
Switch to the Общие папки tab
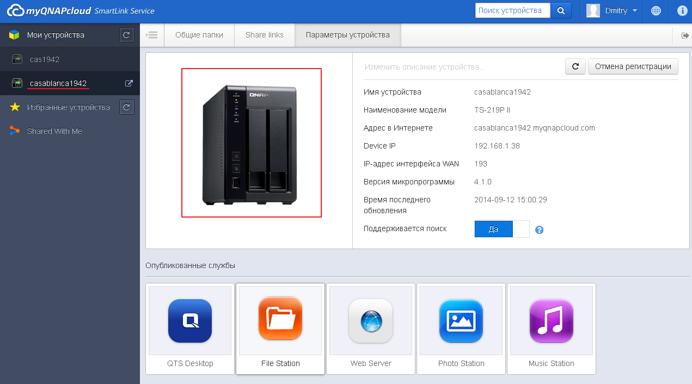(199, 35)
